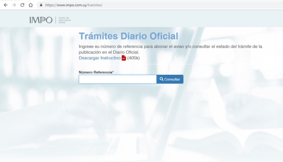Click the (405k) file size text
This screenshot has width=283, height=162.
click(x=134, y=58)
